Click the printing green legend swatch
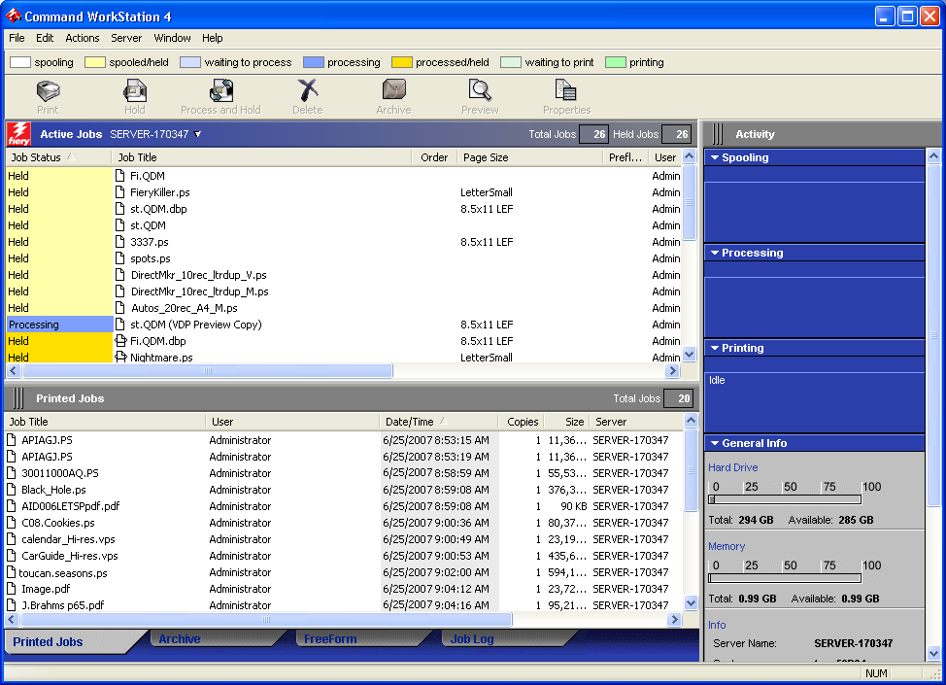Image resolution: width=946 pixels, height=685 pixels. pos(616,62)
